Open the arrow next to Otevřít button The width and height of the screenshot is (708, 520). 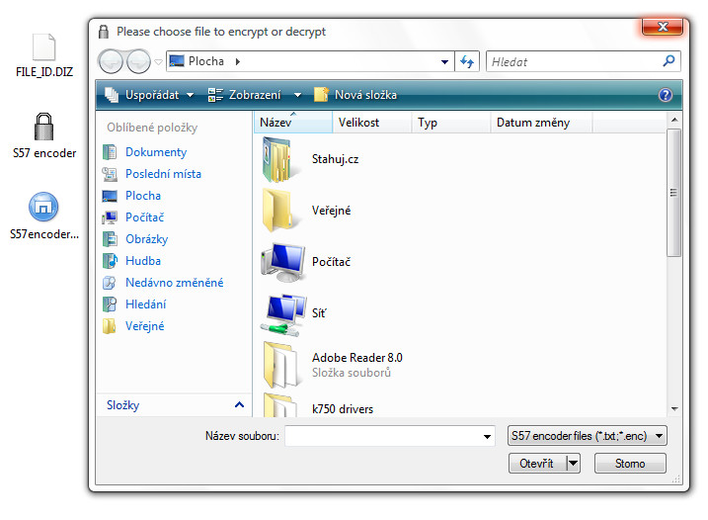573,464
